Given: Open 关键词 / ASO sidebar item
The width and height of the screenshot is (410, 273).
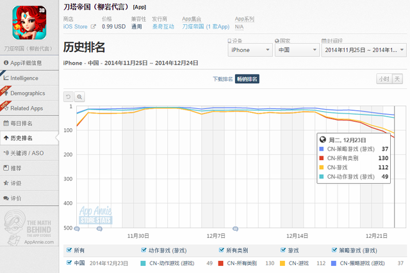Looking at the screenshot, I should (x=29, y=153).
